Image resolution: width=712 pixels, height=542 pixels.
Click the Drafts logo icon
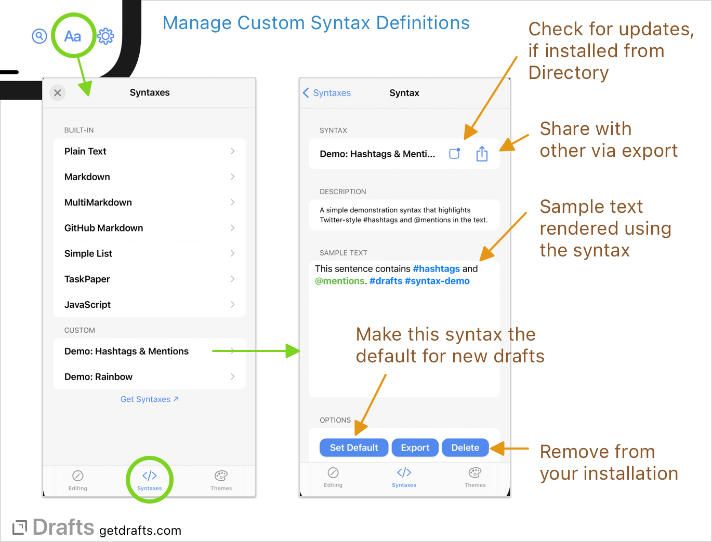tap(19, 527)
